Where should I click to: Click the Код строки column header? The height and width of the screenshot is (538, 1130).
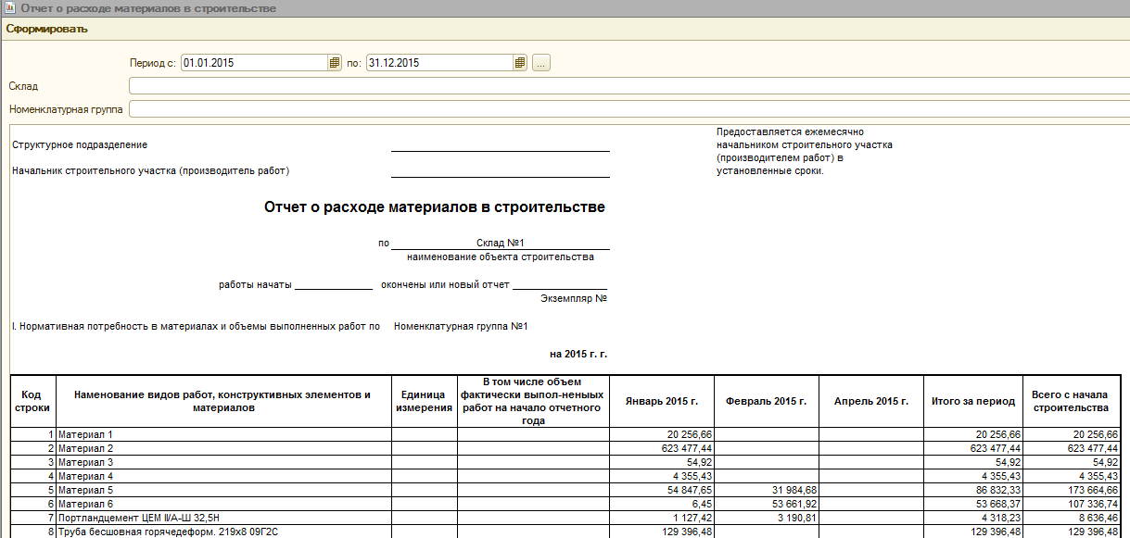click(x=32, y=401)
